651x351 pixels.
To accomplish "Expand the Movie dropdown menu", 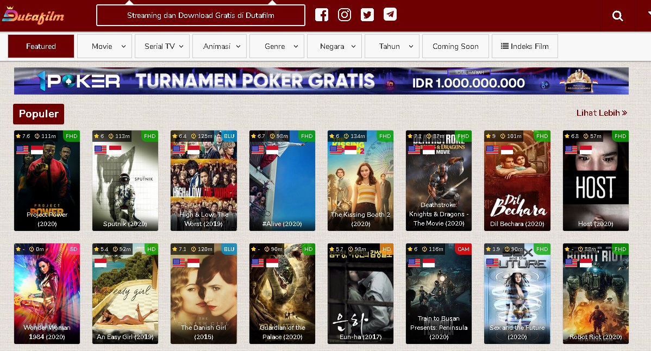I will (105, 46).
